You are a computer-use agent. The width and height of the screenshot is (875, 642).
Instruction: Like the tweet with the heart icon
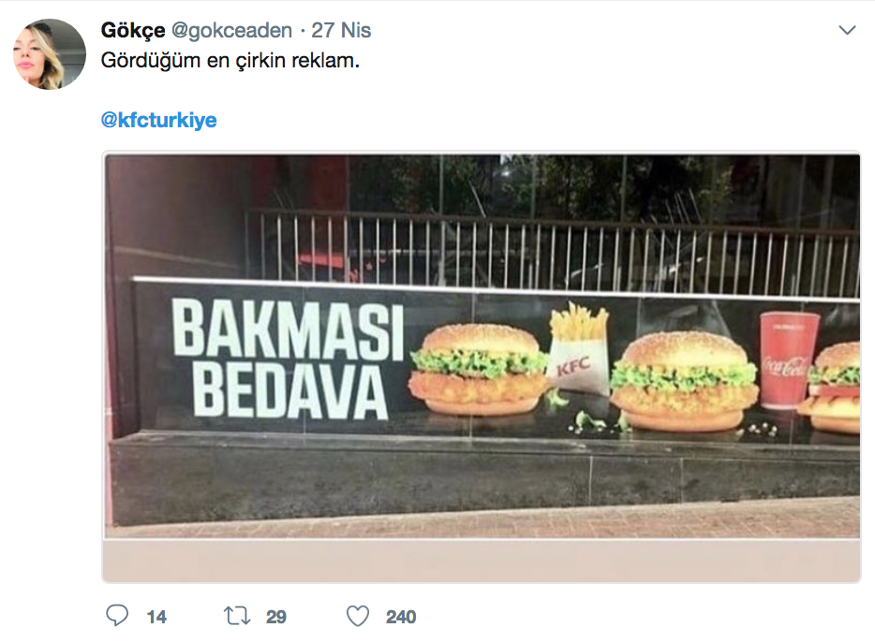click(358, 617)
